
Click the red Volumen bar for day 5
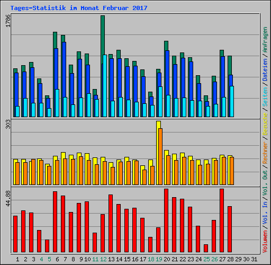click(x=47, y=246)
